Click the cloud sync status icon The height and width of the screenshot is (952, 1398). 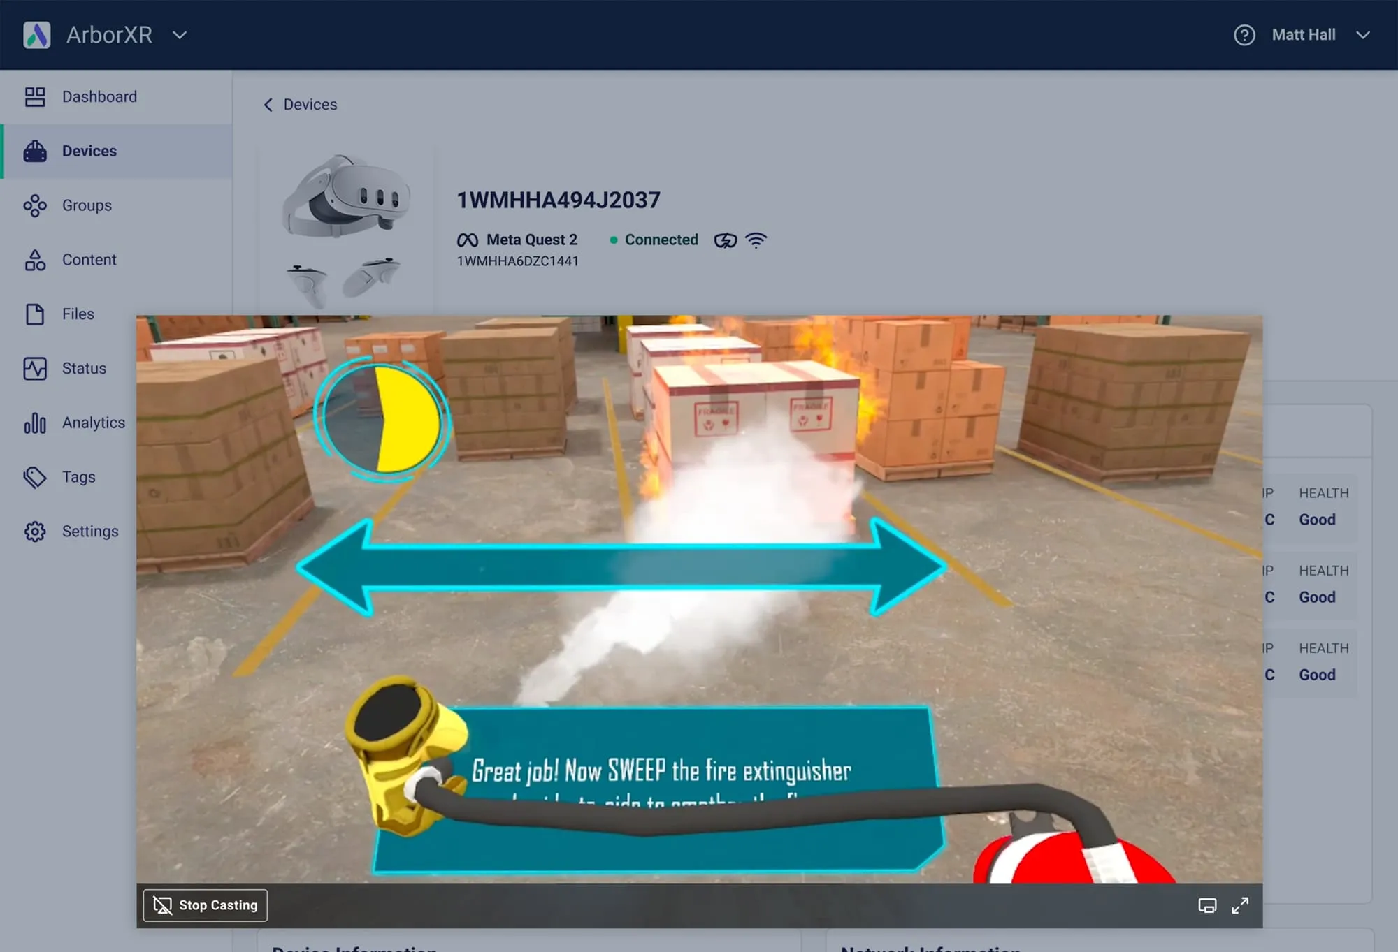[x=726, y=240]
